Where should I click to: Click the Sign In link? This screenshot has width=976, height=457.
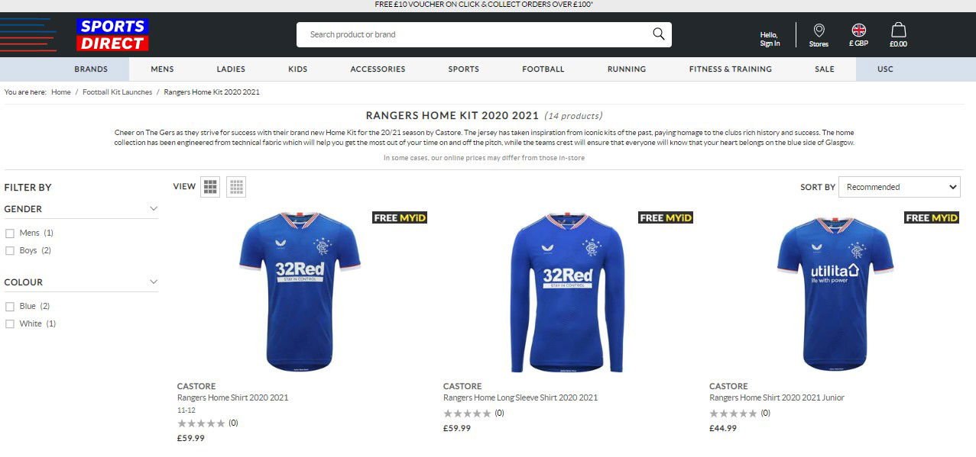pyautogui.click(x=770, y=39)
